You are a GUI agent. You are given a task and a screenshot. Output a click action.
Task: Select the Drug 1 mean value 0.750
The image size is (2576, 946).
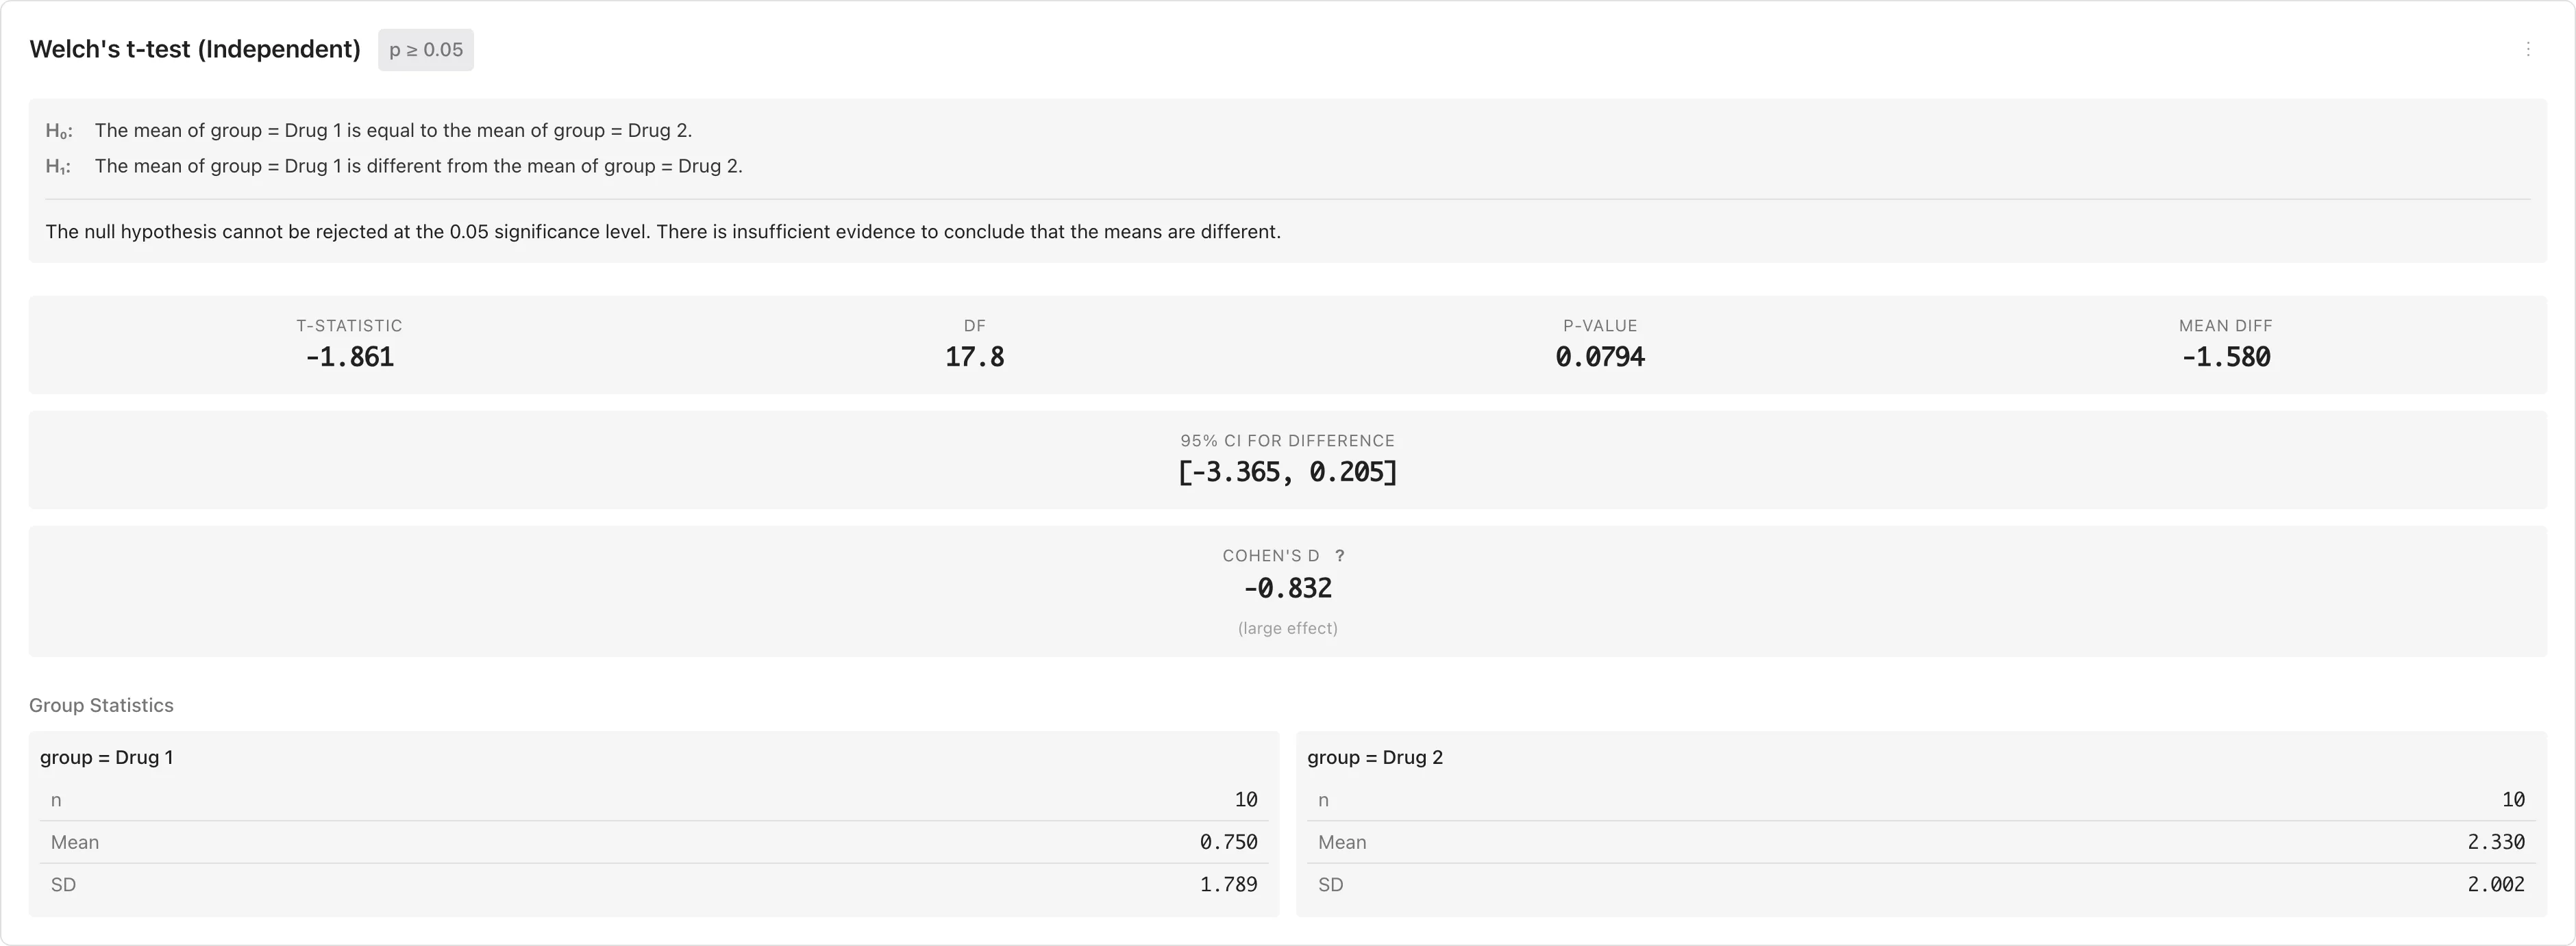click(x=1228, y=842)
